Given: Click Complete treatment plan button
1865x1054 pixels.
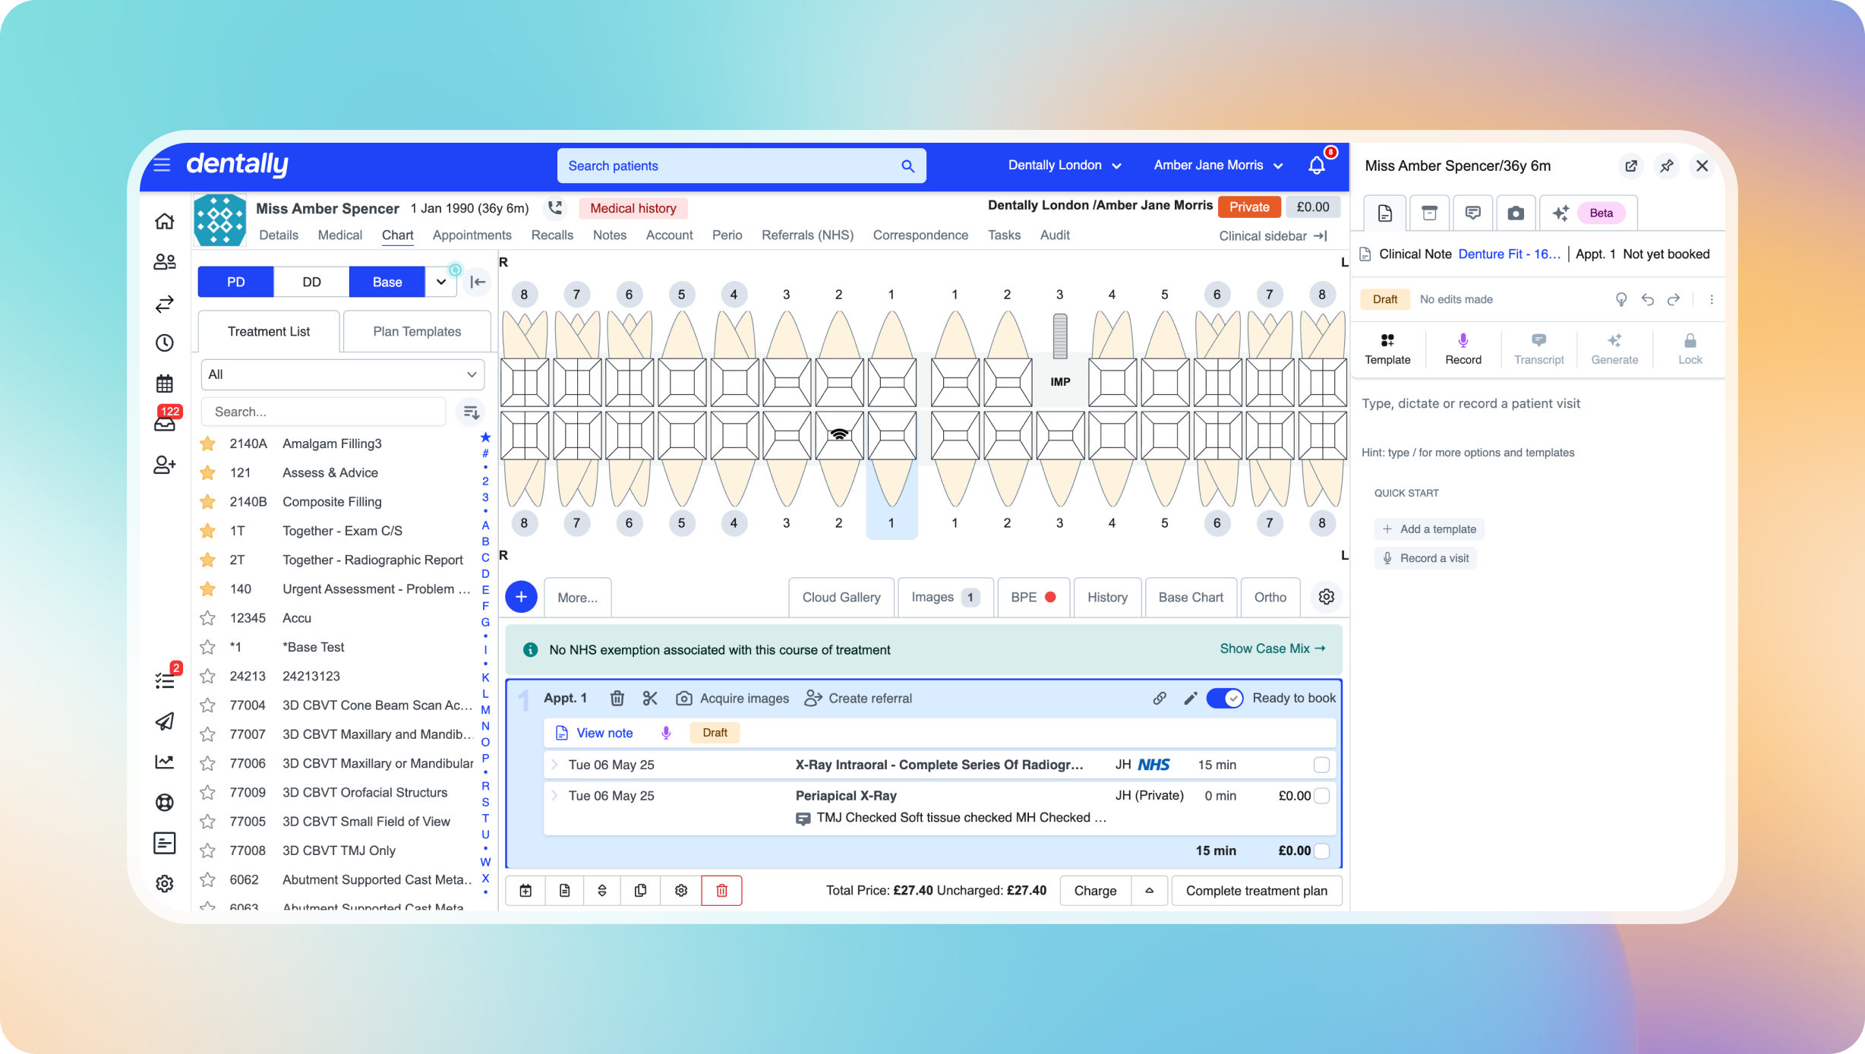Looking at the screenshot, I should pos(1257,890).
